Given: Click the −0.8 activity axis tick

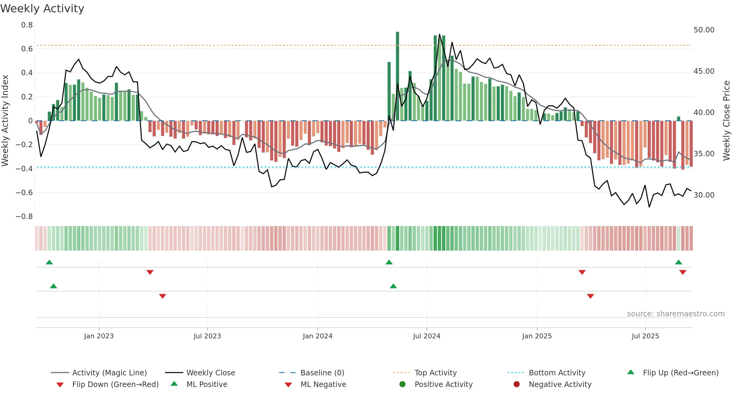Looking at the screenshot, I should click(24, 217).
